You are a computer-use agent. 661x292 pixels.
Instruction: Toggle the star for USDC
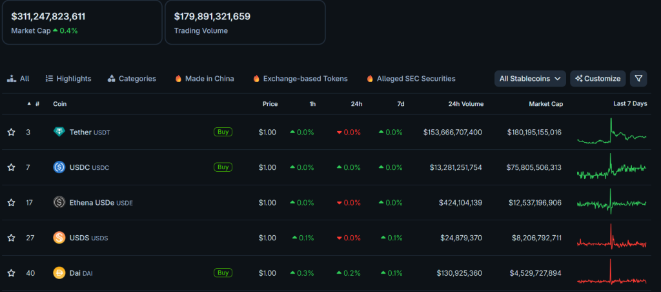[x=11, y=167]
